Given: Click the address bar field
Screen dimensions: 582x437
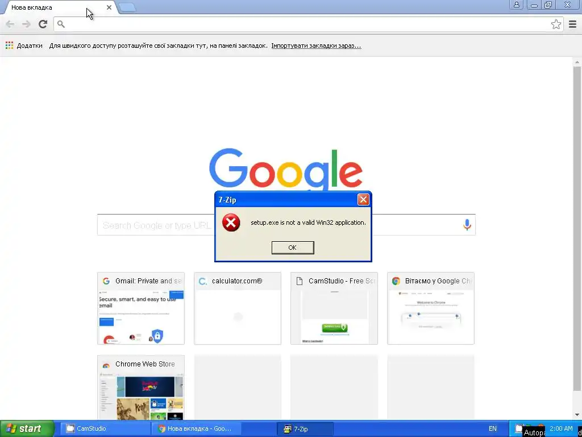Looking at the screenshot, I should point(309,24).
